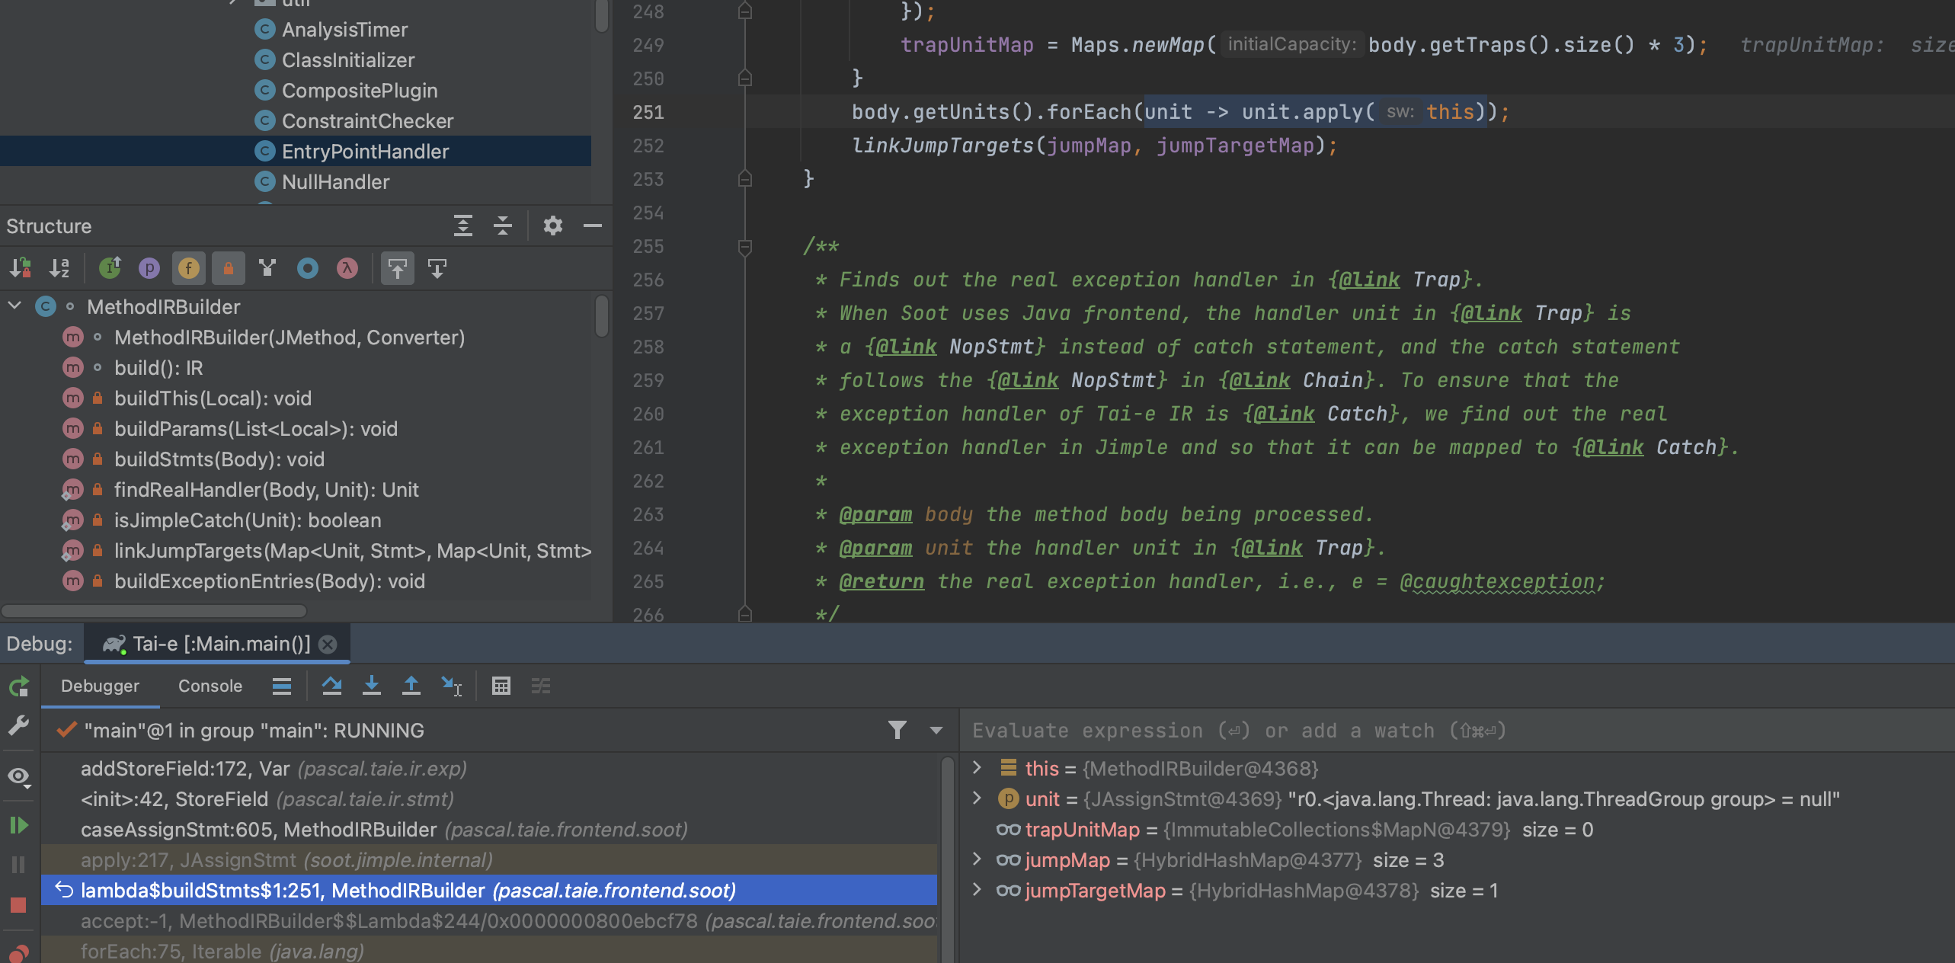Open thread selector dropdown arrow
The width and height of the screenshot is (1955, 963).
[x=936, y=731]
